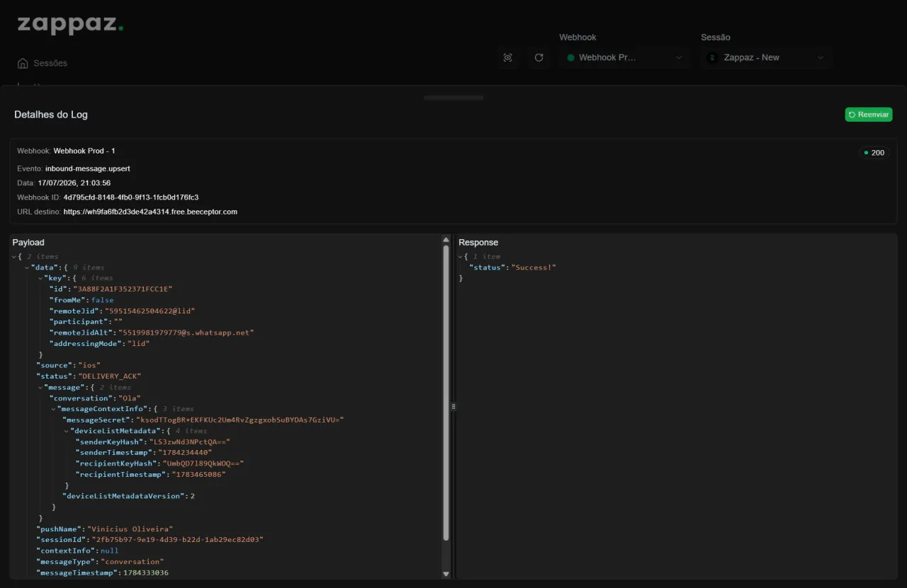This screenshot has height=588, width=907.
Task: Click the splitter handle between Payload and Response
Action: coord(453,407)
